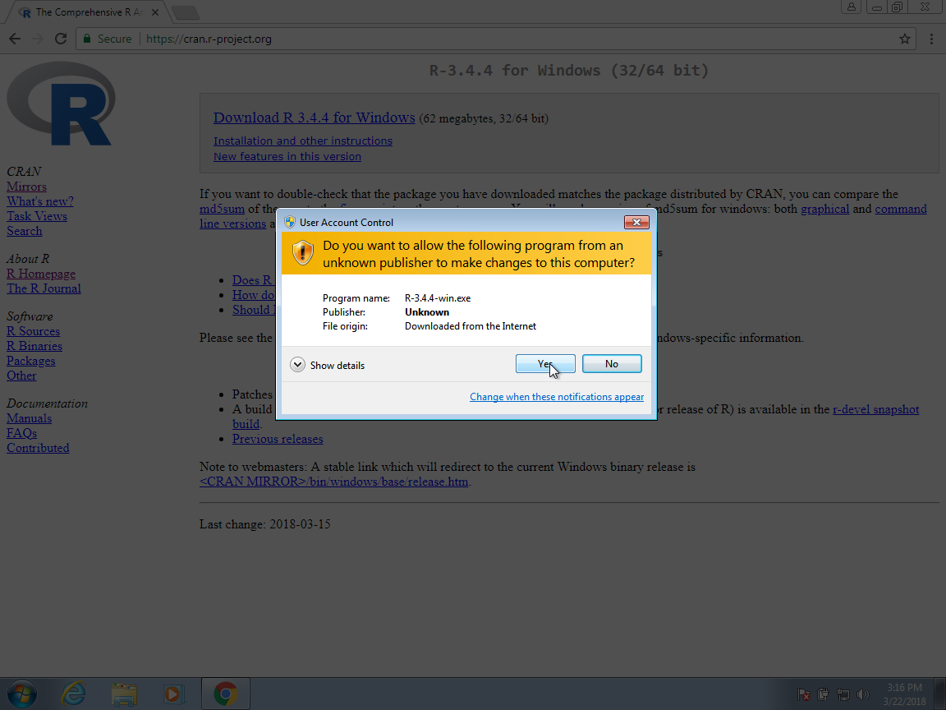Bookmark this page with star icon

905,39
